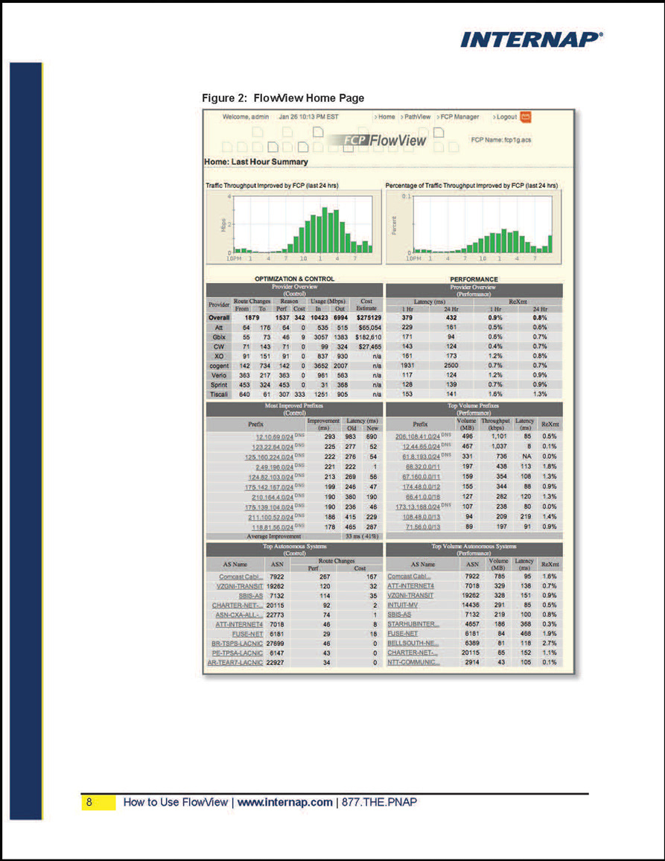Screen dimensions: 665x861
Task: Click the FCP Name: fcp1g.acs text
Action: click(501, 140)
